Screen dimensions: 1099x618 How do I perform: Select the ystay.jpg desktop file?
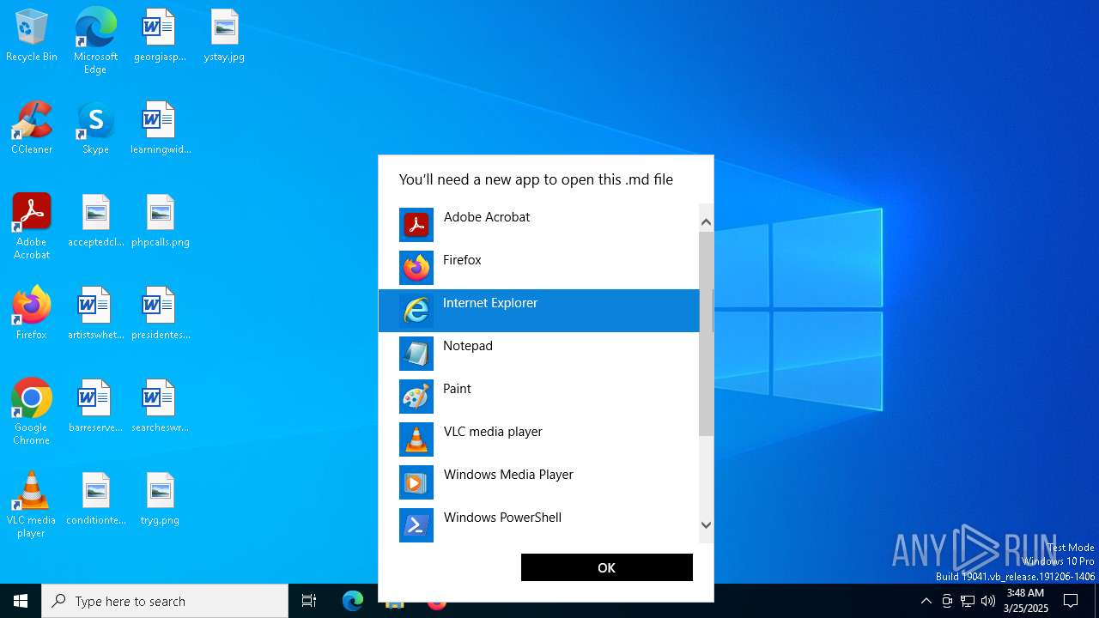click(x=224, y=35)
